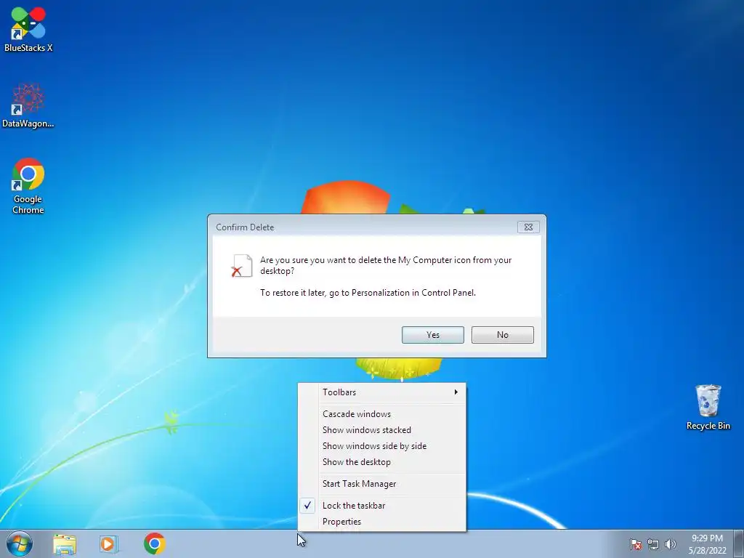Image resolution: width=744 pixels, height=558 pixels.
Task: Toggle Lock the taskbar option
Action: click(382, 506)
